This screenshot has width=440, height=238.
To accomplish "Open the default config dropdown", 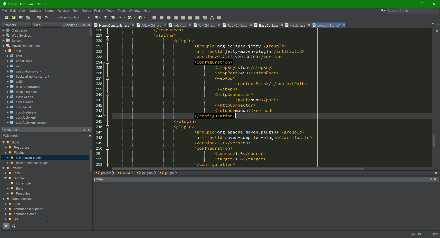I will tap(89, 18).
